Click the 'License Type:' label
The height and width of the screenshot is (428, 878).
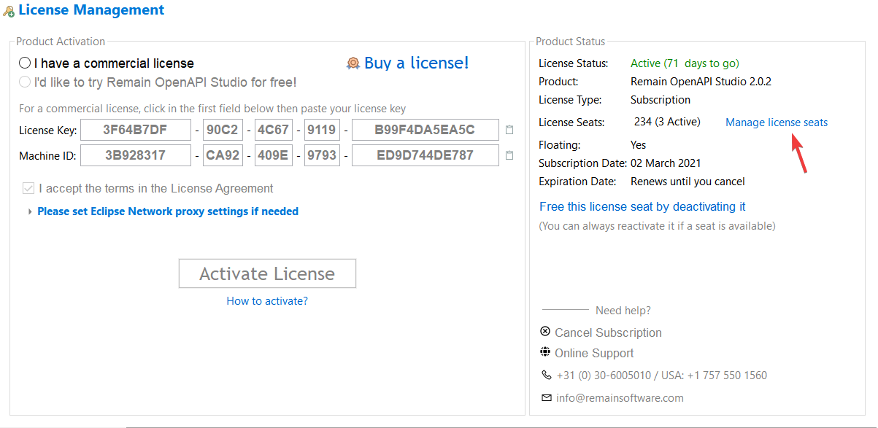pyautogui.click(x=570, y=100)
